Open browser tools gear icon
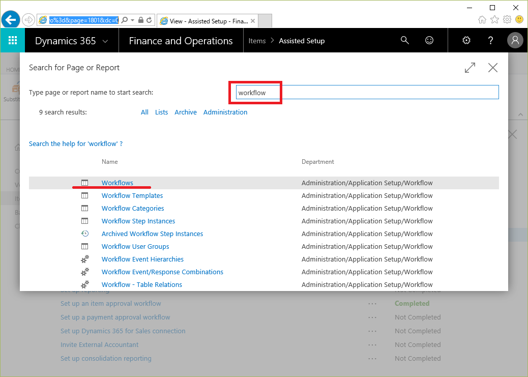This screenshot has height=377, width=528. pyautogui.click(x=507, y=19)
